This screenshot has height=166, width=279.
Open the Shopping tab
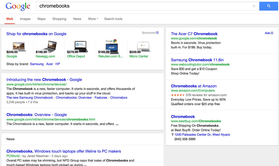[x=59, y=19]
